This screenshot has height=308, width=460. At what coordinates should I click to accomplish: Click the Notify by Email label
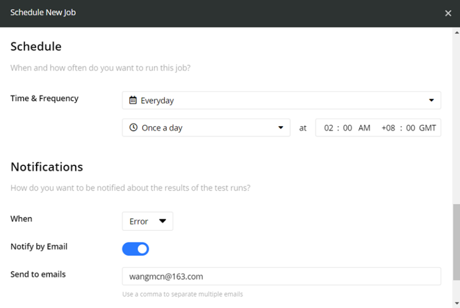pyautogui.click(x=39, y=247)
